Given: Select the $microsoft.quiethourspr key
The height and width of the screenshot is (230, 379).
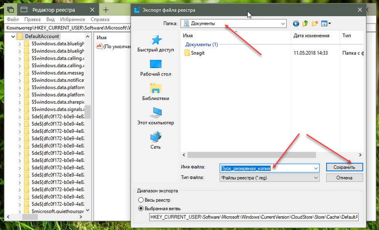Looking at the screenshot, I should (x=57, y=211).
